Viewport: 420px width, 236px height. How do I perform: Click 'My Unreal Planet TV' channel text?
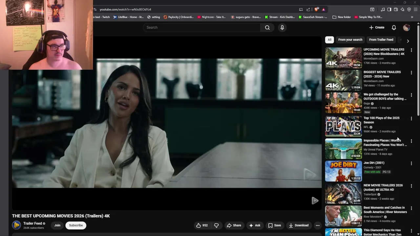[x=375, y=149]
